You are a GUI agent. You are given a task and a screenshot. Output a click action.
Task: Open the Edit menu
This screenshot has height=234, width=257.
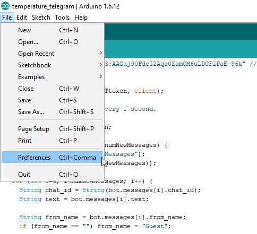point(22,18)
